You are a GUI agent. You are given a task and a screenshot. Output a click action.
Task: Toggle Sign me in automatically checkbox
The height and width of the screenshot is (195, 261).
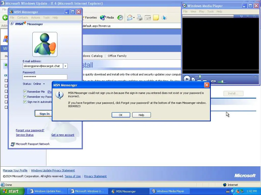pyautogui.click(x=25, y=102)
